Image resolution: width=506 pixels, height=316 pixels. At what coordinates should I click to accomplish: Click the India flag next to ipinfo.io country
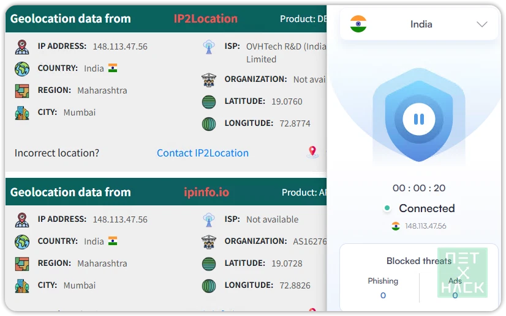click(x=113, y=241)
